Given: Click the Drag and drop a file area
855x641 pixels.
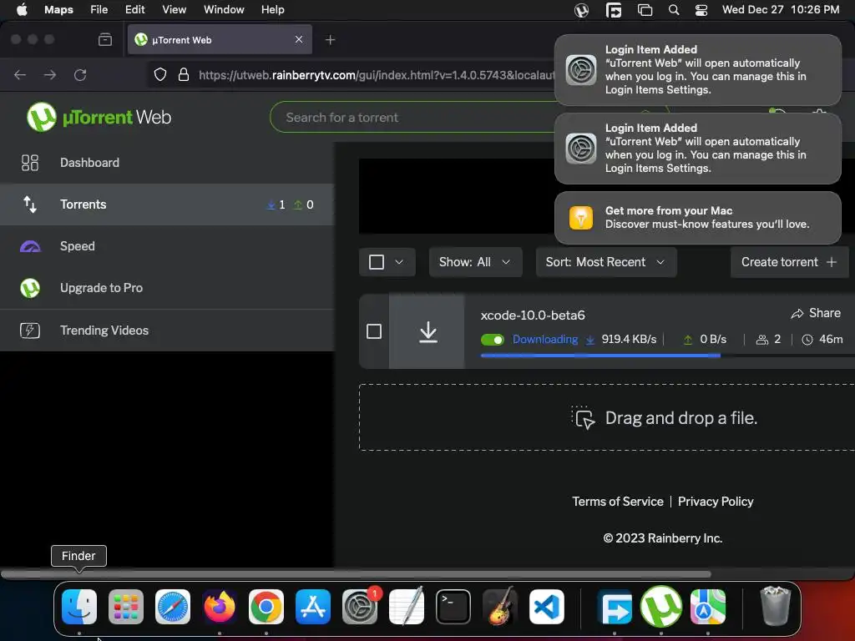Looking at the screenshot, I should point(607,417).
